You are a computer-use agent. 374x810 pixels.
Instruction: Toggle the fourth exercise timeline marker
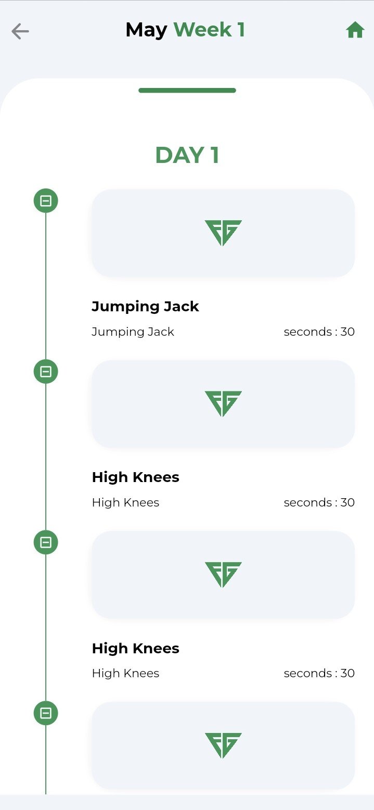pyautogui.click(x=46, y=713)
